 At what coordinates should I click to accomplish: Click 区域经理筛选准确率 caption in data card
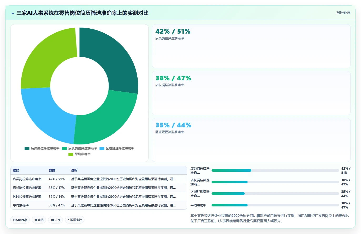(170, 132)
